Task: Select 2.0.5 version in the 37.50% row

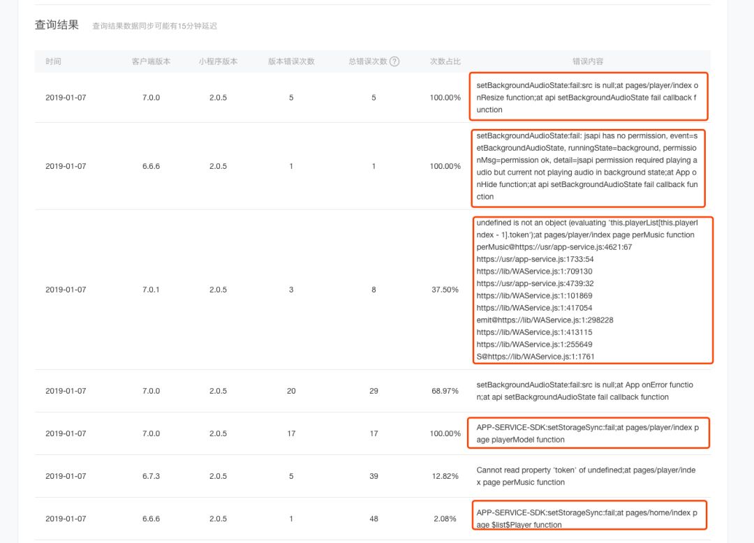Action: (219, 290)
